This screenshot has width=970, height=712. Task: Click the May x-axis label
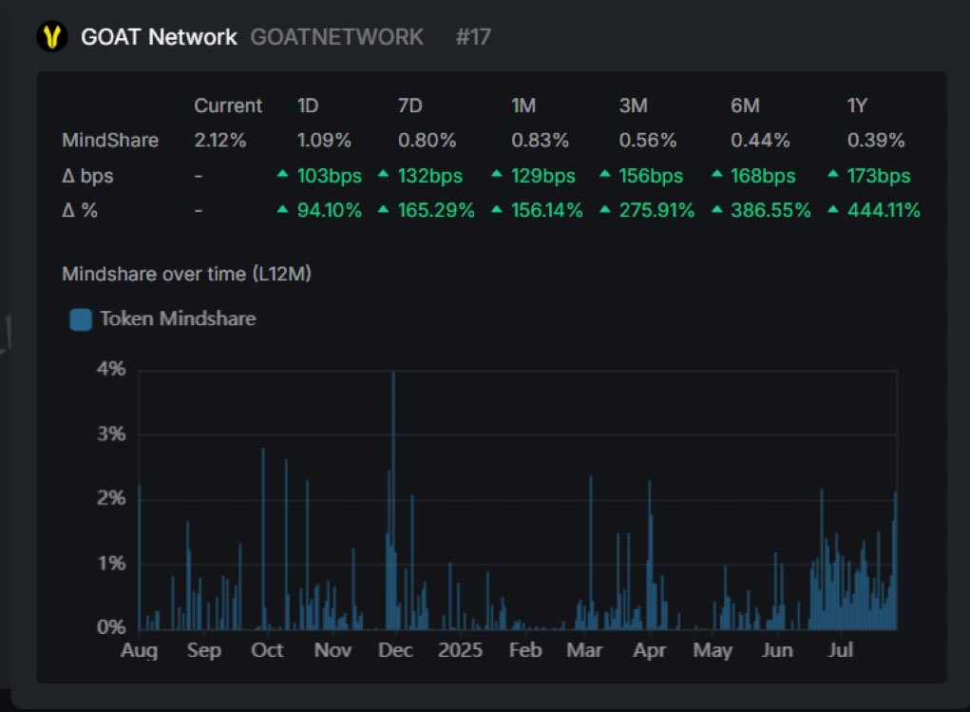[713, 651]
